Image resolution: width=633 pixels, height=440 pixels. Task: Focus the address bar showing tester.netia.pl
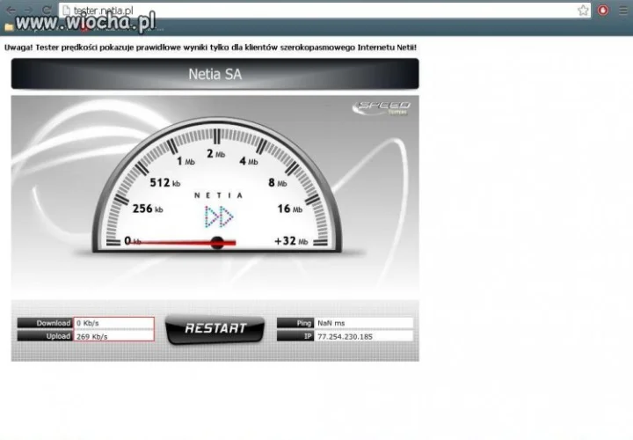pos(323,10)
